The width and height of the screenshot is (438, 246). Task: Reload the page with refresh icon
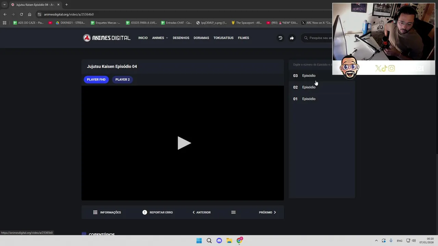pos(21,14)
